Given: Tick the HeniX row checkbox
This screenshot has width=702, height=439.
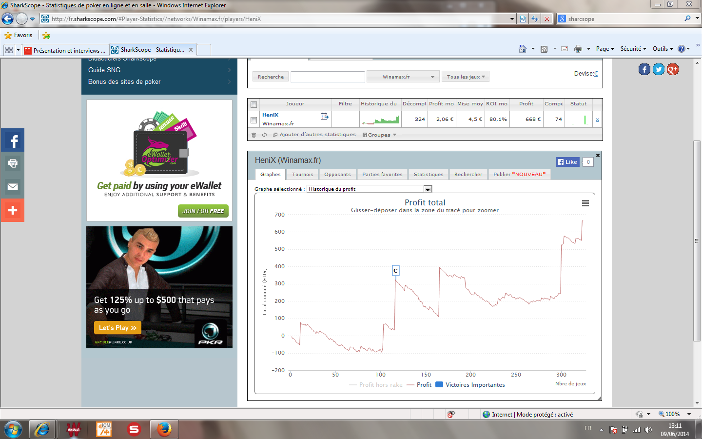Looking at the screenshot, I should coord(253,120).
